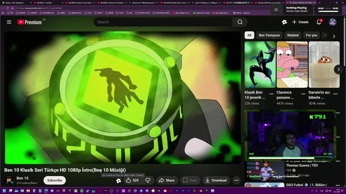This screenshot has width=346, height=194.
Task: Click the Download button
Action: click(216, 180)
